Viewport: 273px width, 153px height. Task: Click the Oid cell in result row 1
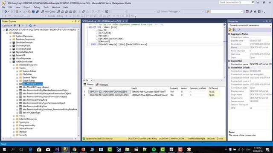coord(109,92)
